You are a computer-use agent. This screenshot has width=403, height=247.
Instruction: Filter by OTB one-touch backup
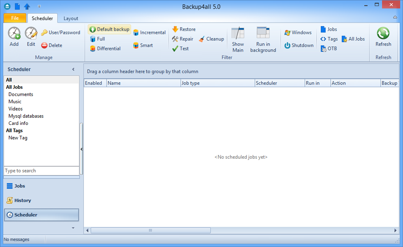click(x=329, y=48)
